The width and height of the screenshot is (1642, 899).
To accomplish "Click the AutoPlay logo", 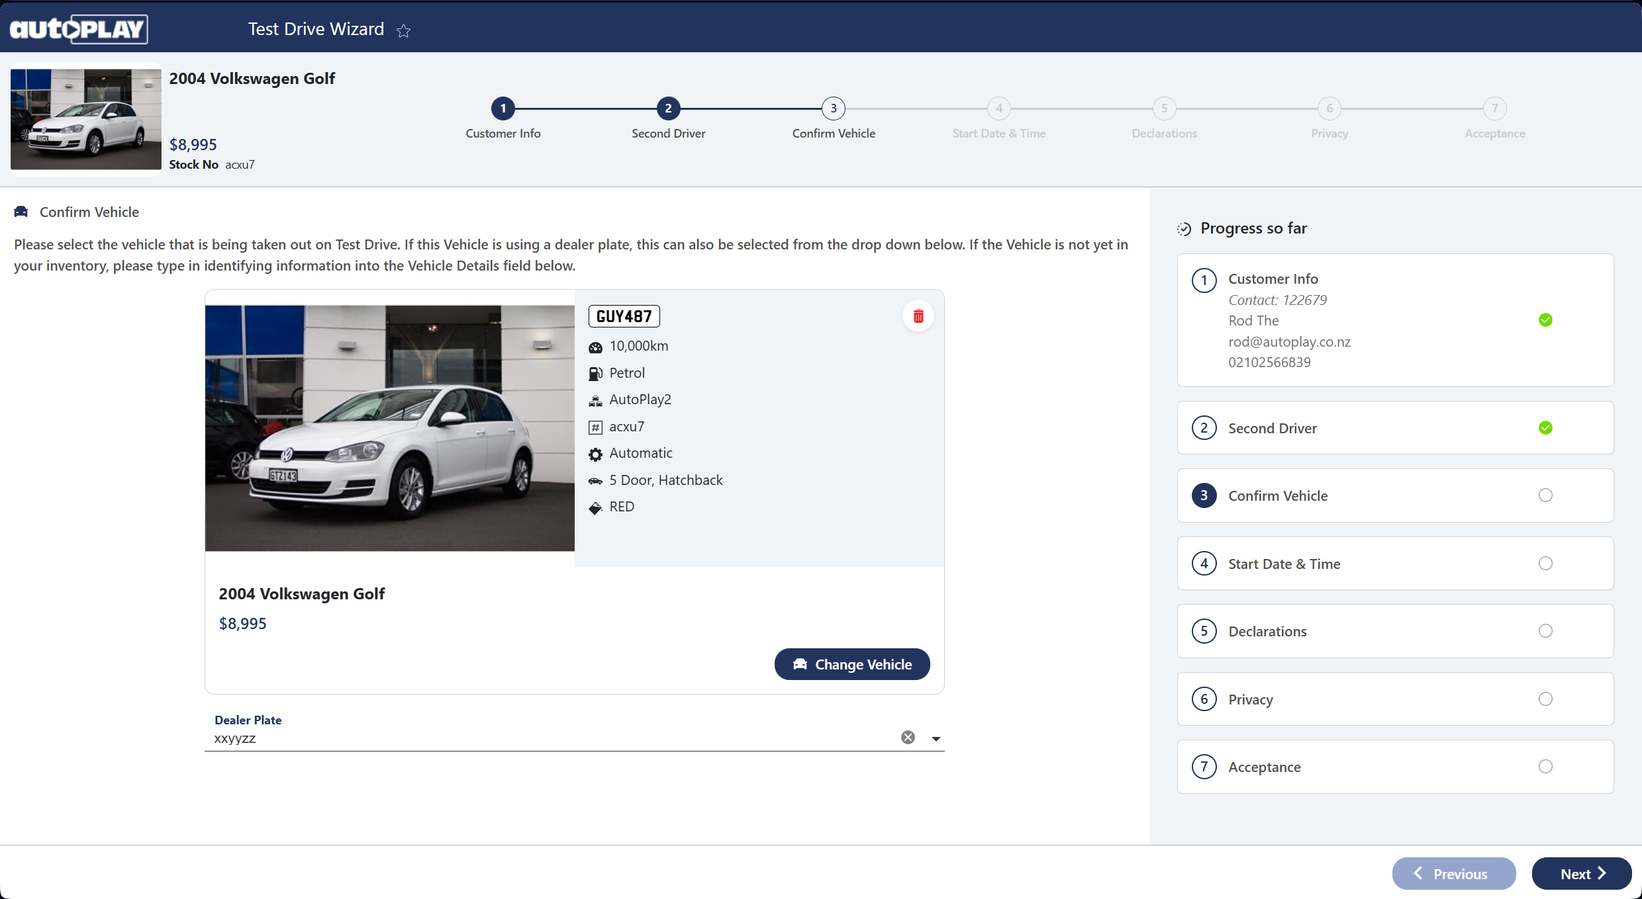I will tap(79, 28).
